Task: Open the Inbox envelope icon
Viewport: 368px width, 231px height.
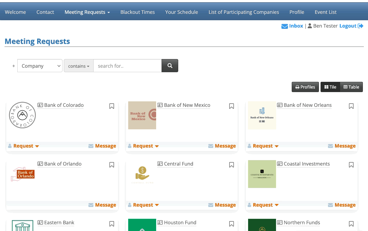Action: (x=284, y=26)
